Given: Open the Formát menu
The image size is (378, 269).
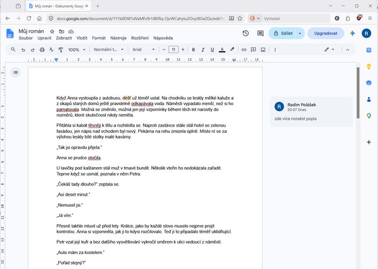Looking at the screenshot, I should tap(99, 38).
